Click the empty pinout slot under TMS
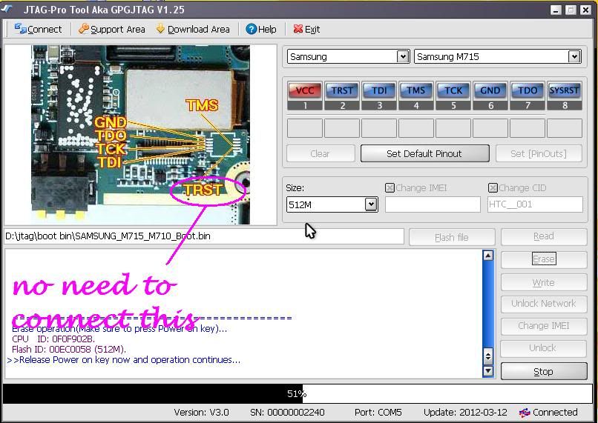The image size is (598, 423). tap(416, 128)
